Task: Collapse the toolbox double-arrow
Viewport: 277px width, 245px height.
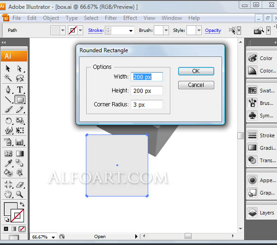Action: (x=4, y=42)
